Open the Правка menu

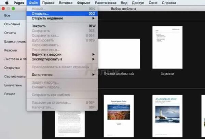pyautogui.click(x=48, y=3)
